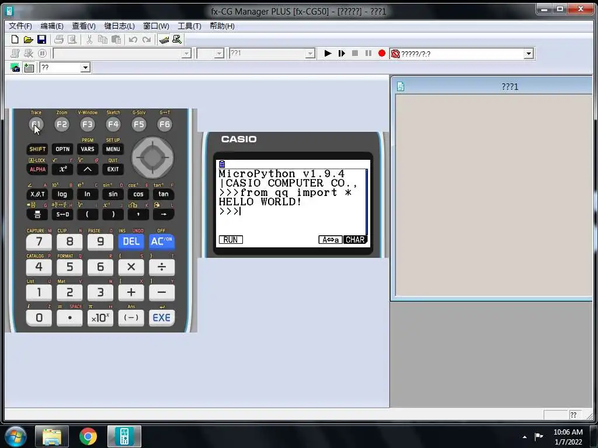The height and width of the screenshot is (448, 598).
Task: Expand the small empty combo box
Action: 219,54
